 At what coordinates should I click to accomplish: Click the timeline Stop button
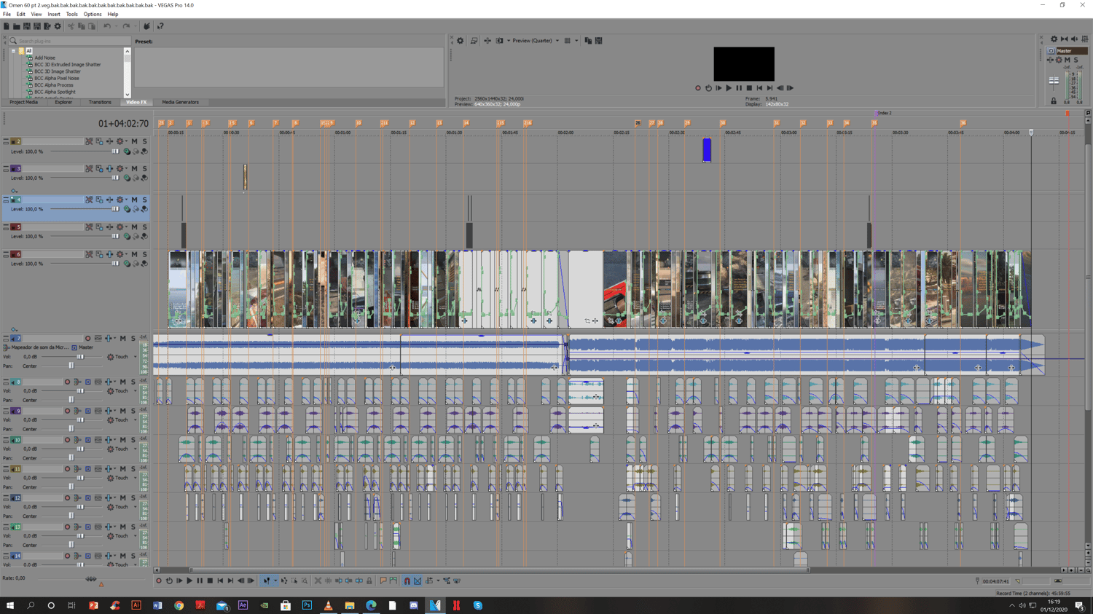210,580
